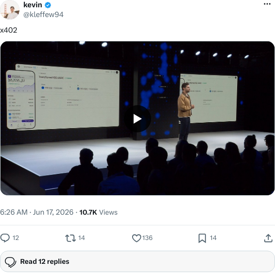This screenshot has width=275, height=276.
Task: Open the 6:26 AM Jun 17, 2026 timestamp
Action: [37, 212]
